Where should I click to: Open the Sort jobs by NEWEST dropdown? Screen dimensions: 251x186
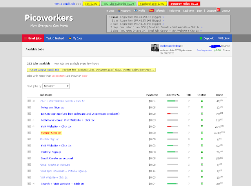56,86
